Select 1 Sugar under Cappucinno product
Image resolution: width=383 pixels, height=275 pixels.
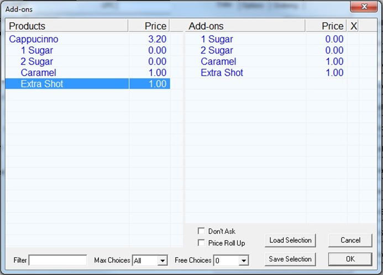(36, 50)
